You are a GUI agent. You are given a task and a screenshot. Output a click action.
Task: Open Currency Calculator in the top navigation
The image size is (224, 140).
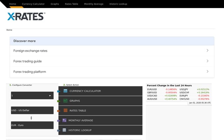coord(33,4)
